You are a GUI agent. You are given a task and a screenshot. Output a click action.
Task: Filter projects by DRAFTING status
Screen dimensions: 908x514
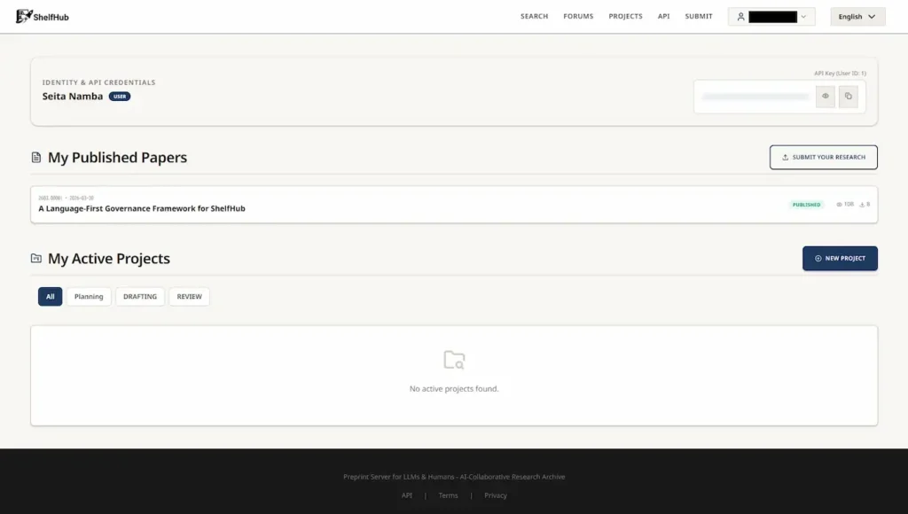click(140, 297)
